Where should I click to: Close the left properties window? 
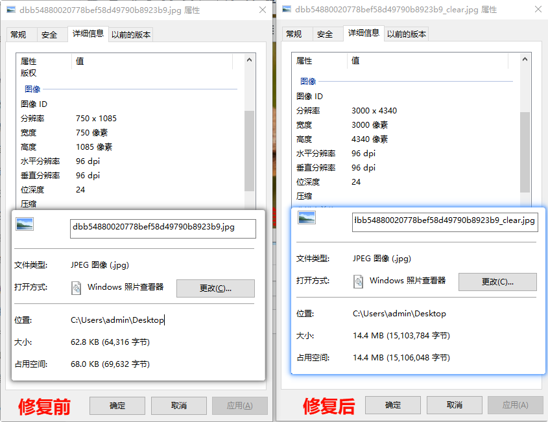click(263, 10)
